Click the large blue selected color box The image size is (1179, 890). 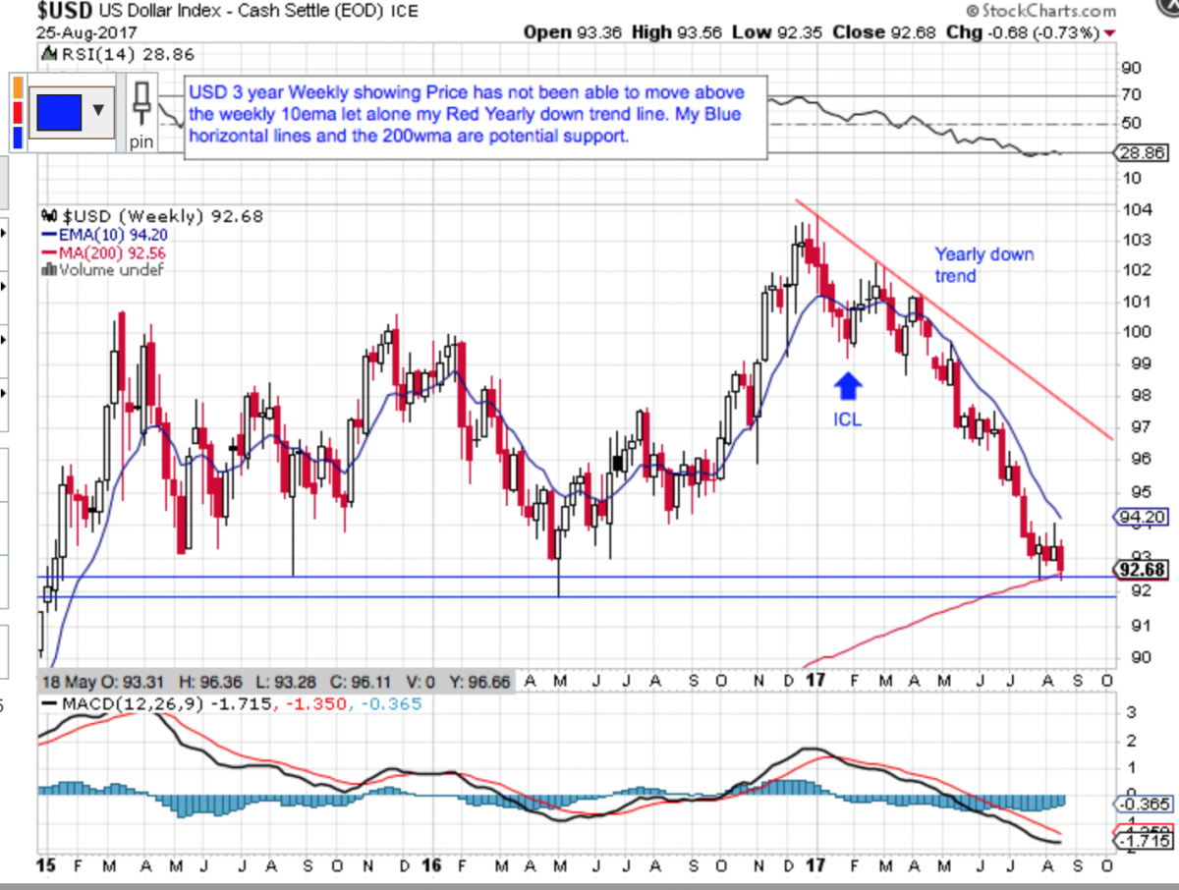pyautogui.click(x=57, y=109)
